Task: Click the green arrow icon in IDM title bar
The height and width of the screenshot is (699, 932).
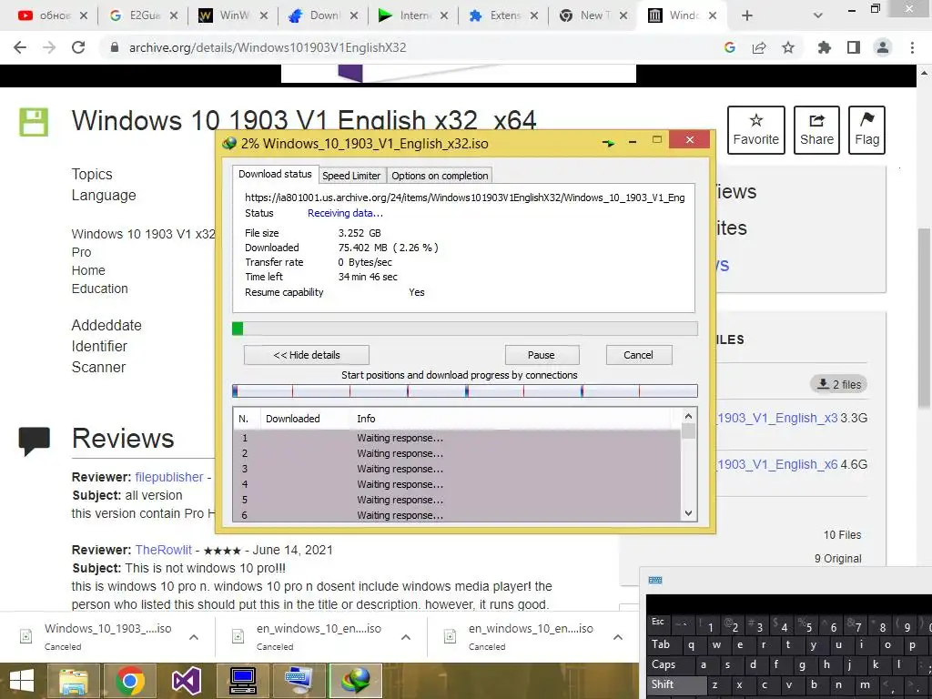Action: tap(608, 143)
